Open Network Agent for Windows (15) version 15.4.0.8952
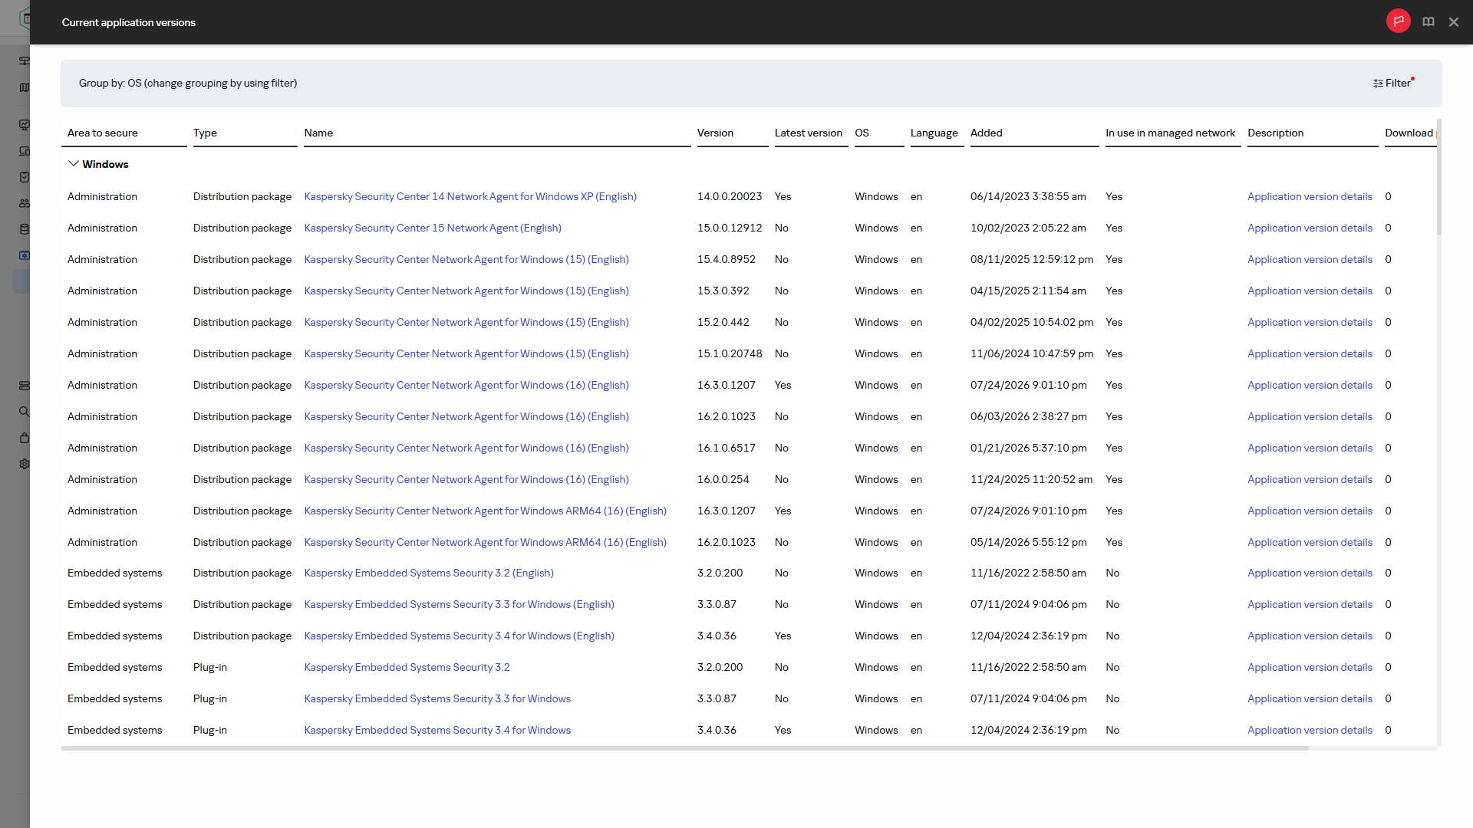The height and width of the screenshot is (828, 1473). click(x=466, y=259)
